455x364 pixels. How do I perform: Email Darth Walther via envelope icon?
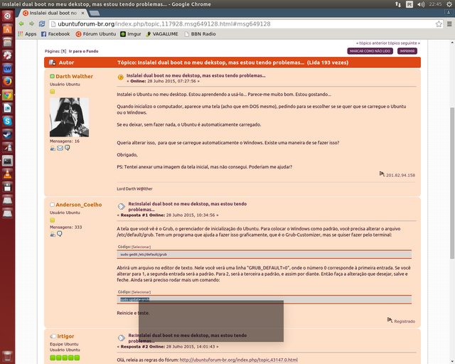click(60, 149)
